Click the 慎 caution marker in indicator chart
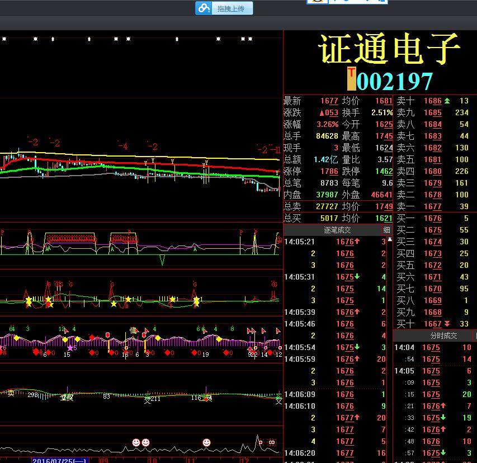This screenshot has width=477, height=463. tap(134, 330)
